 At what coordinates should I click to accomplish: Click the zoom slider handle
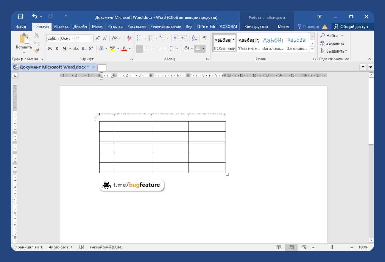pyautogui.click(x=332, y=247)
